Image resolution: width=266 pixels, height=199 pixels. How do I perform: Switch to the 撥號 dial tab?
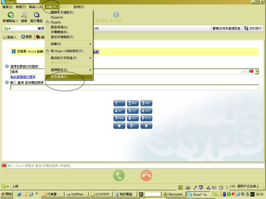[x=27, y=37]
